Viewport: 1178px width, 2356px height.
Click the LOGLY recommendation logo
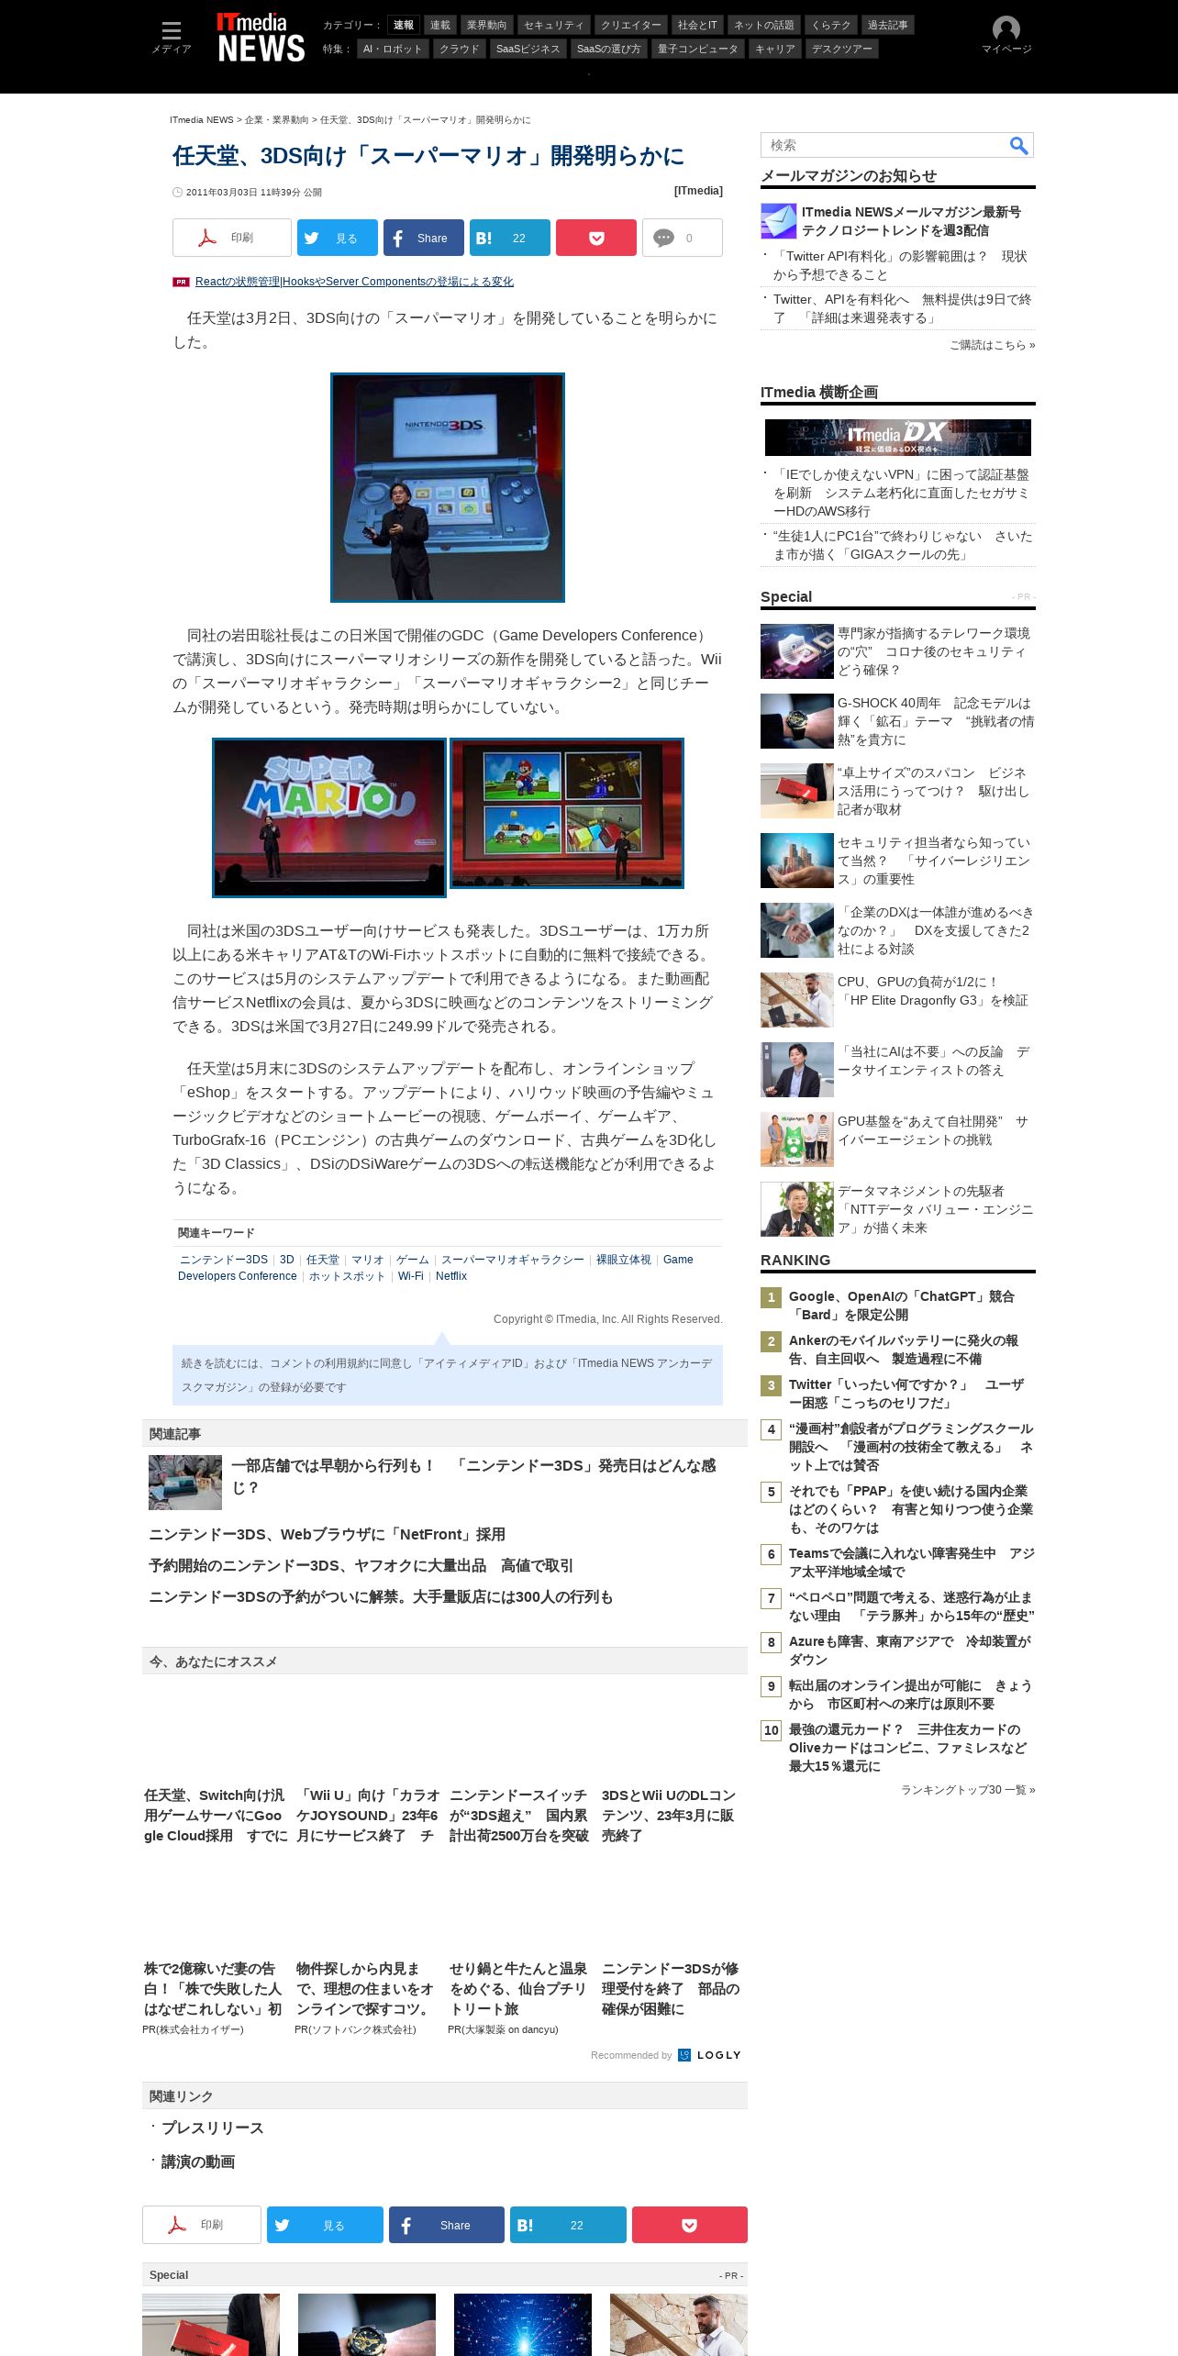pyautogui.click(x=710, y=2055)
